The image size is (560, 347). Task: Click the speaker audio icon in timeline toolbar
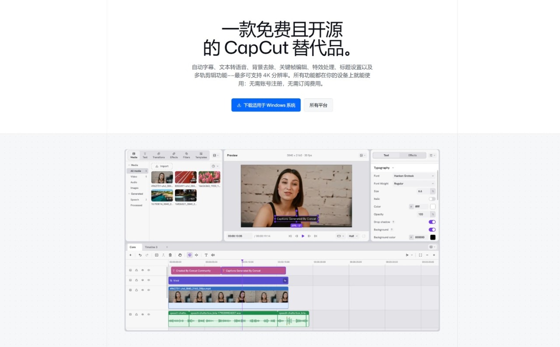coord(213,255)
